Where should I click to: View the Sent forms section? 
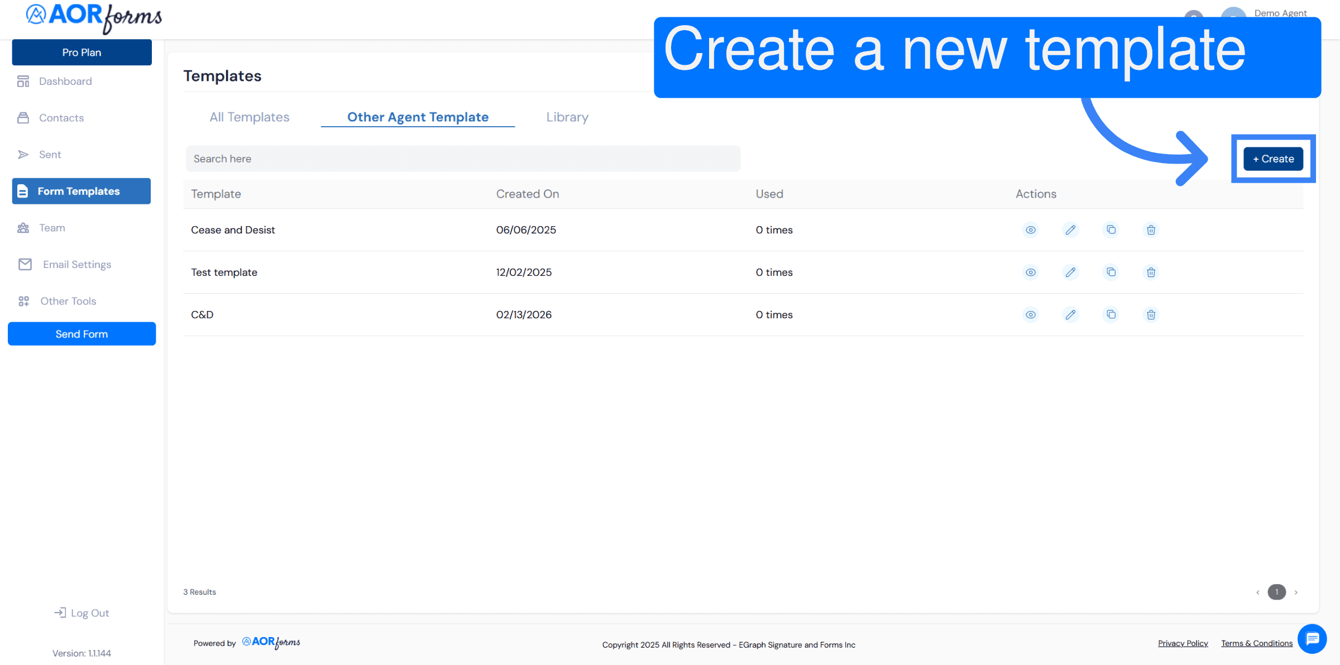[50, 154]
